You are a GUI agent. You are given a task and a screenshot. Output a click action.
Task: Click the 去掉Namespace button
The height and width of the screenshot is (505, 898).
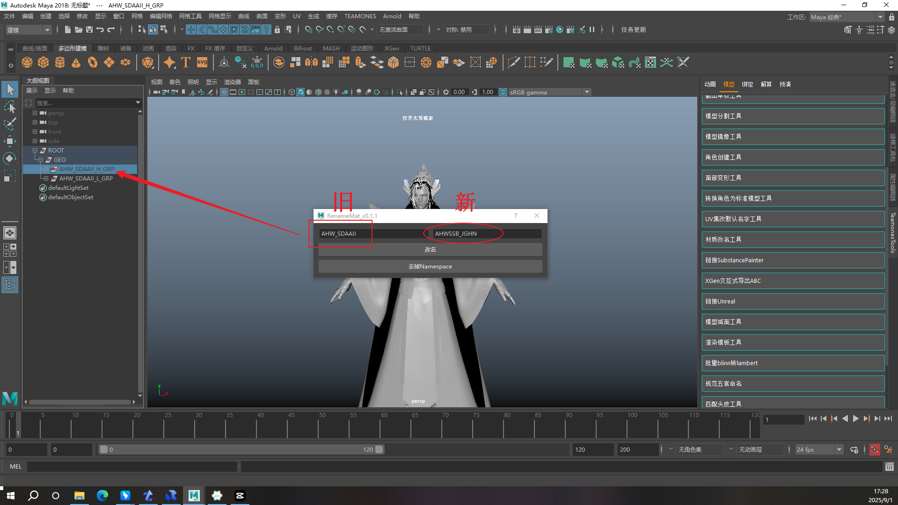coord(430,267)
